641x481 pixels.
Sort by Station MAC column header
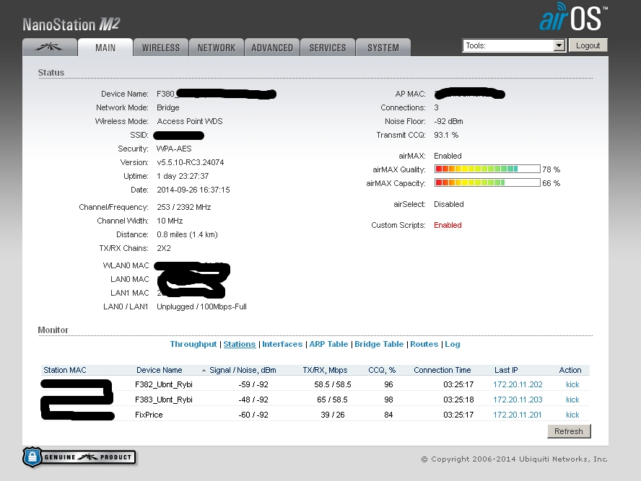click(64, 370)
